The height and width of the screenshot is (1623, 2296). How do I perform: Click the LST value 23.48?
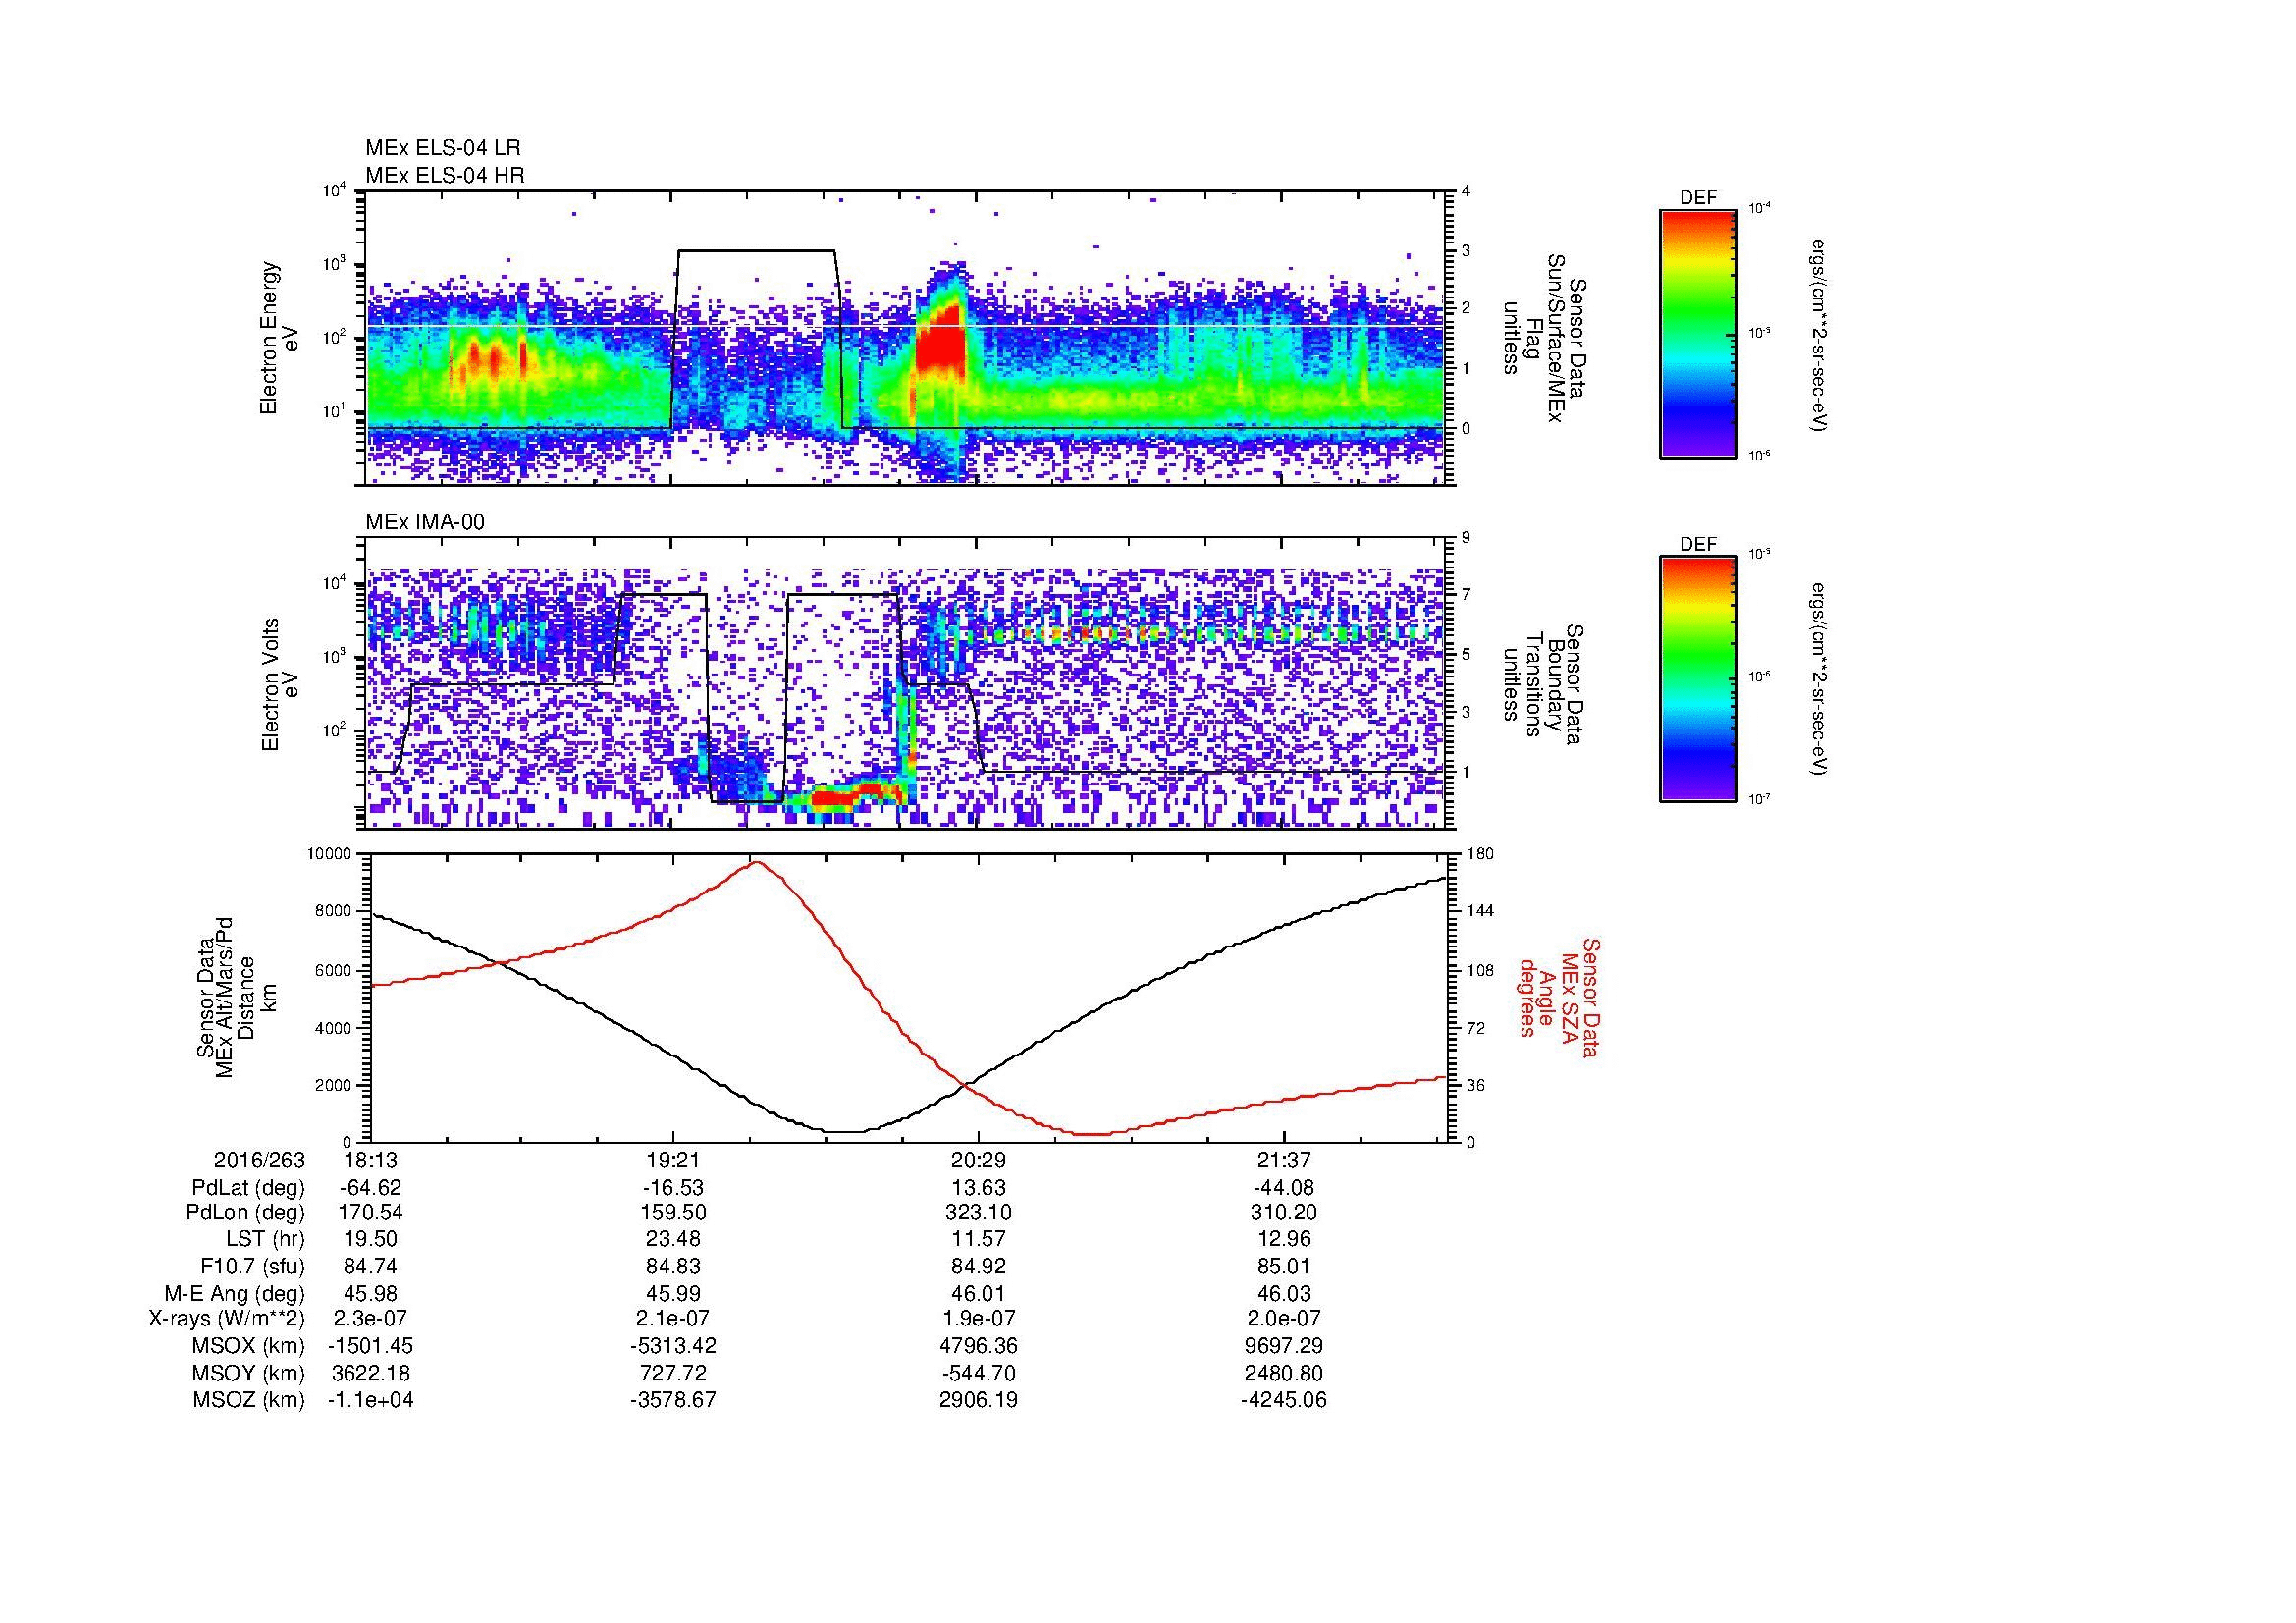tap(673, 1240)
